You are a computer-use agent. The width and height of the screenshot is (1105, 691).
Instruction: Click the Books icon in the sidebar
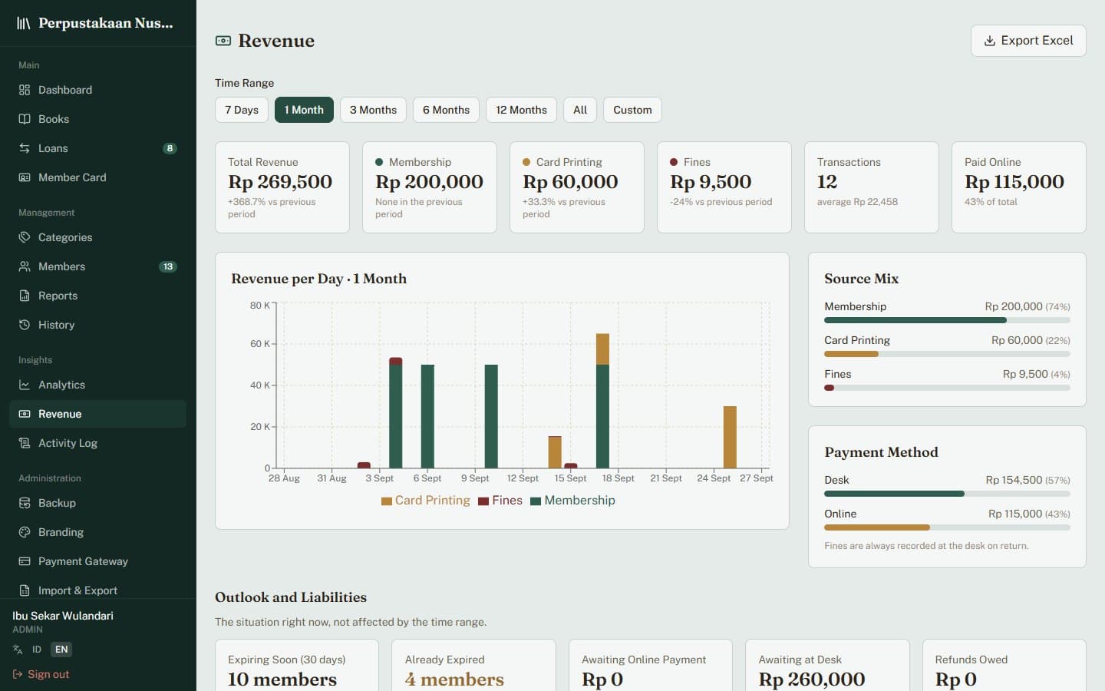coord(25,119)
